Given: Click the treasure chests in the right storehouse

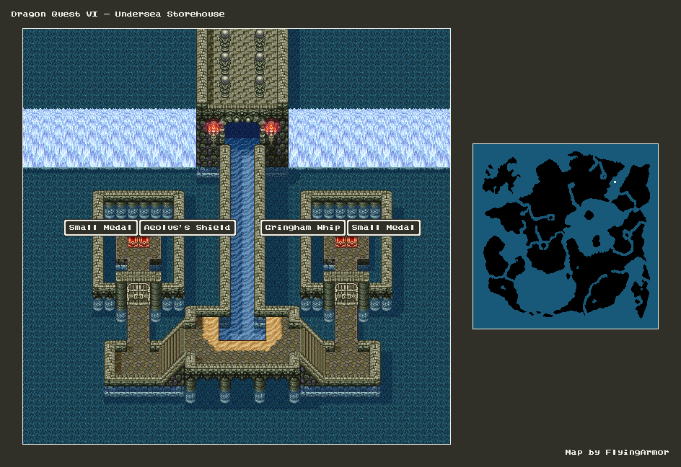Looking at the screenshot, I should (346, 242).
